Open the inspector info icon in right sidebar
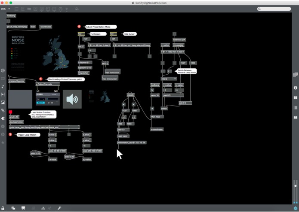The width and height of the screenshot is (299, 212). (296, 88)
